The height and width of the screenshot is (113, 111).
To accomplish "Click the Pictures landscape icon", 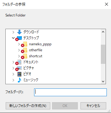I will tap(19, 68).
